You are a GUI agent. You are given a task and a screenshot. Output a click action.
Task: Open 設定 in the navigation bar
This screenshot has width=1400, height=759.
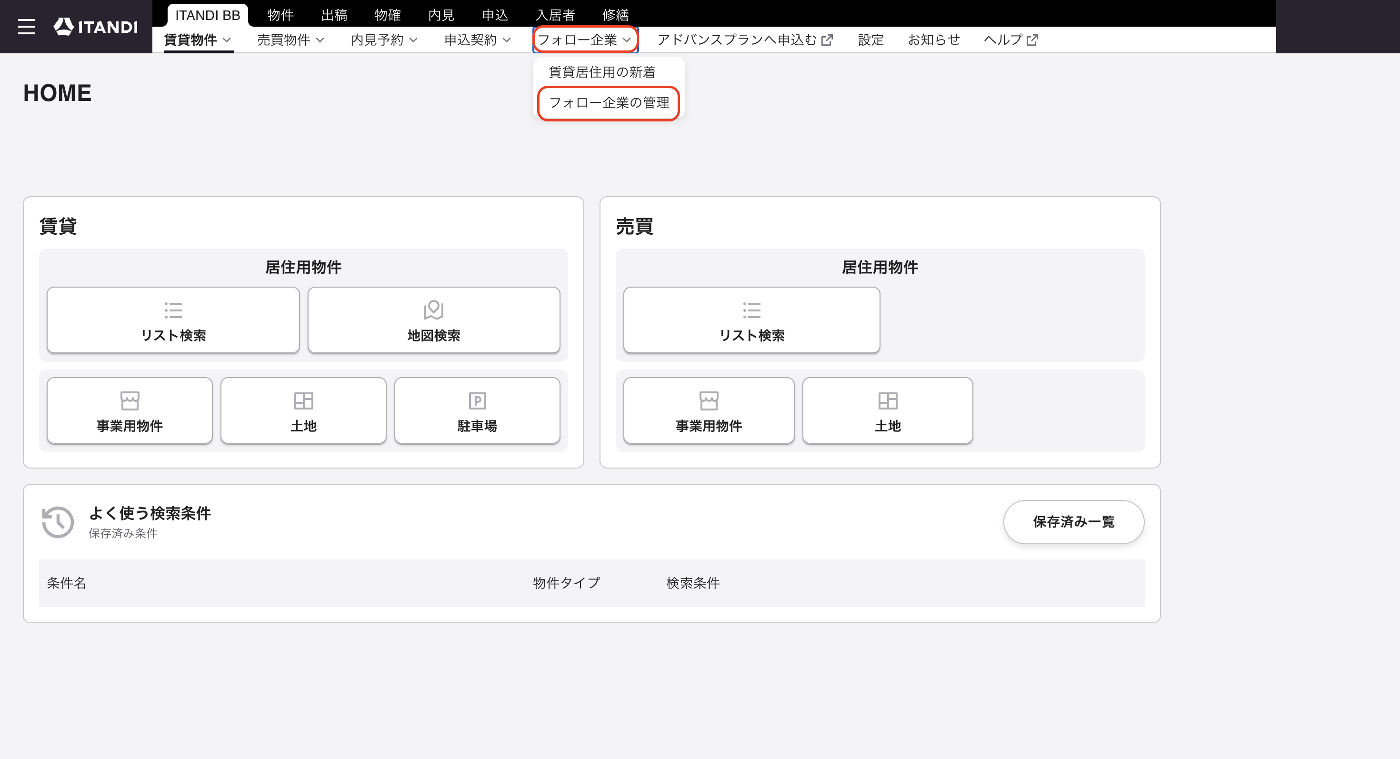(870, 40)
